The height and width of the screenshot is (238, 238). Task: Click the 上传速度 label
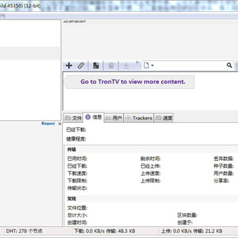tap(151, 173)
